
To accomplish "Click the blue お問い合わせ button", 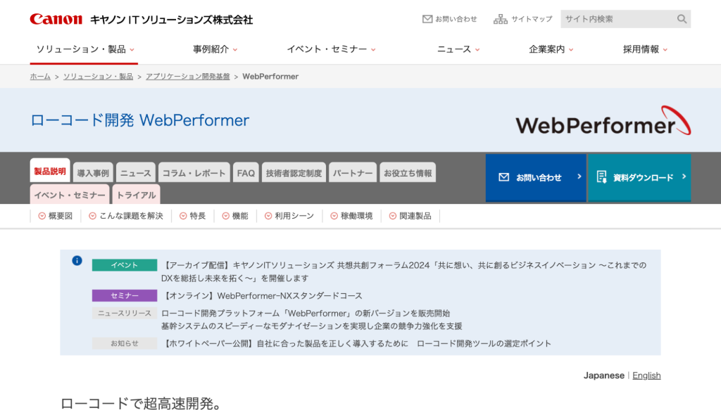I will point(535,177).
